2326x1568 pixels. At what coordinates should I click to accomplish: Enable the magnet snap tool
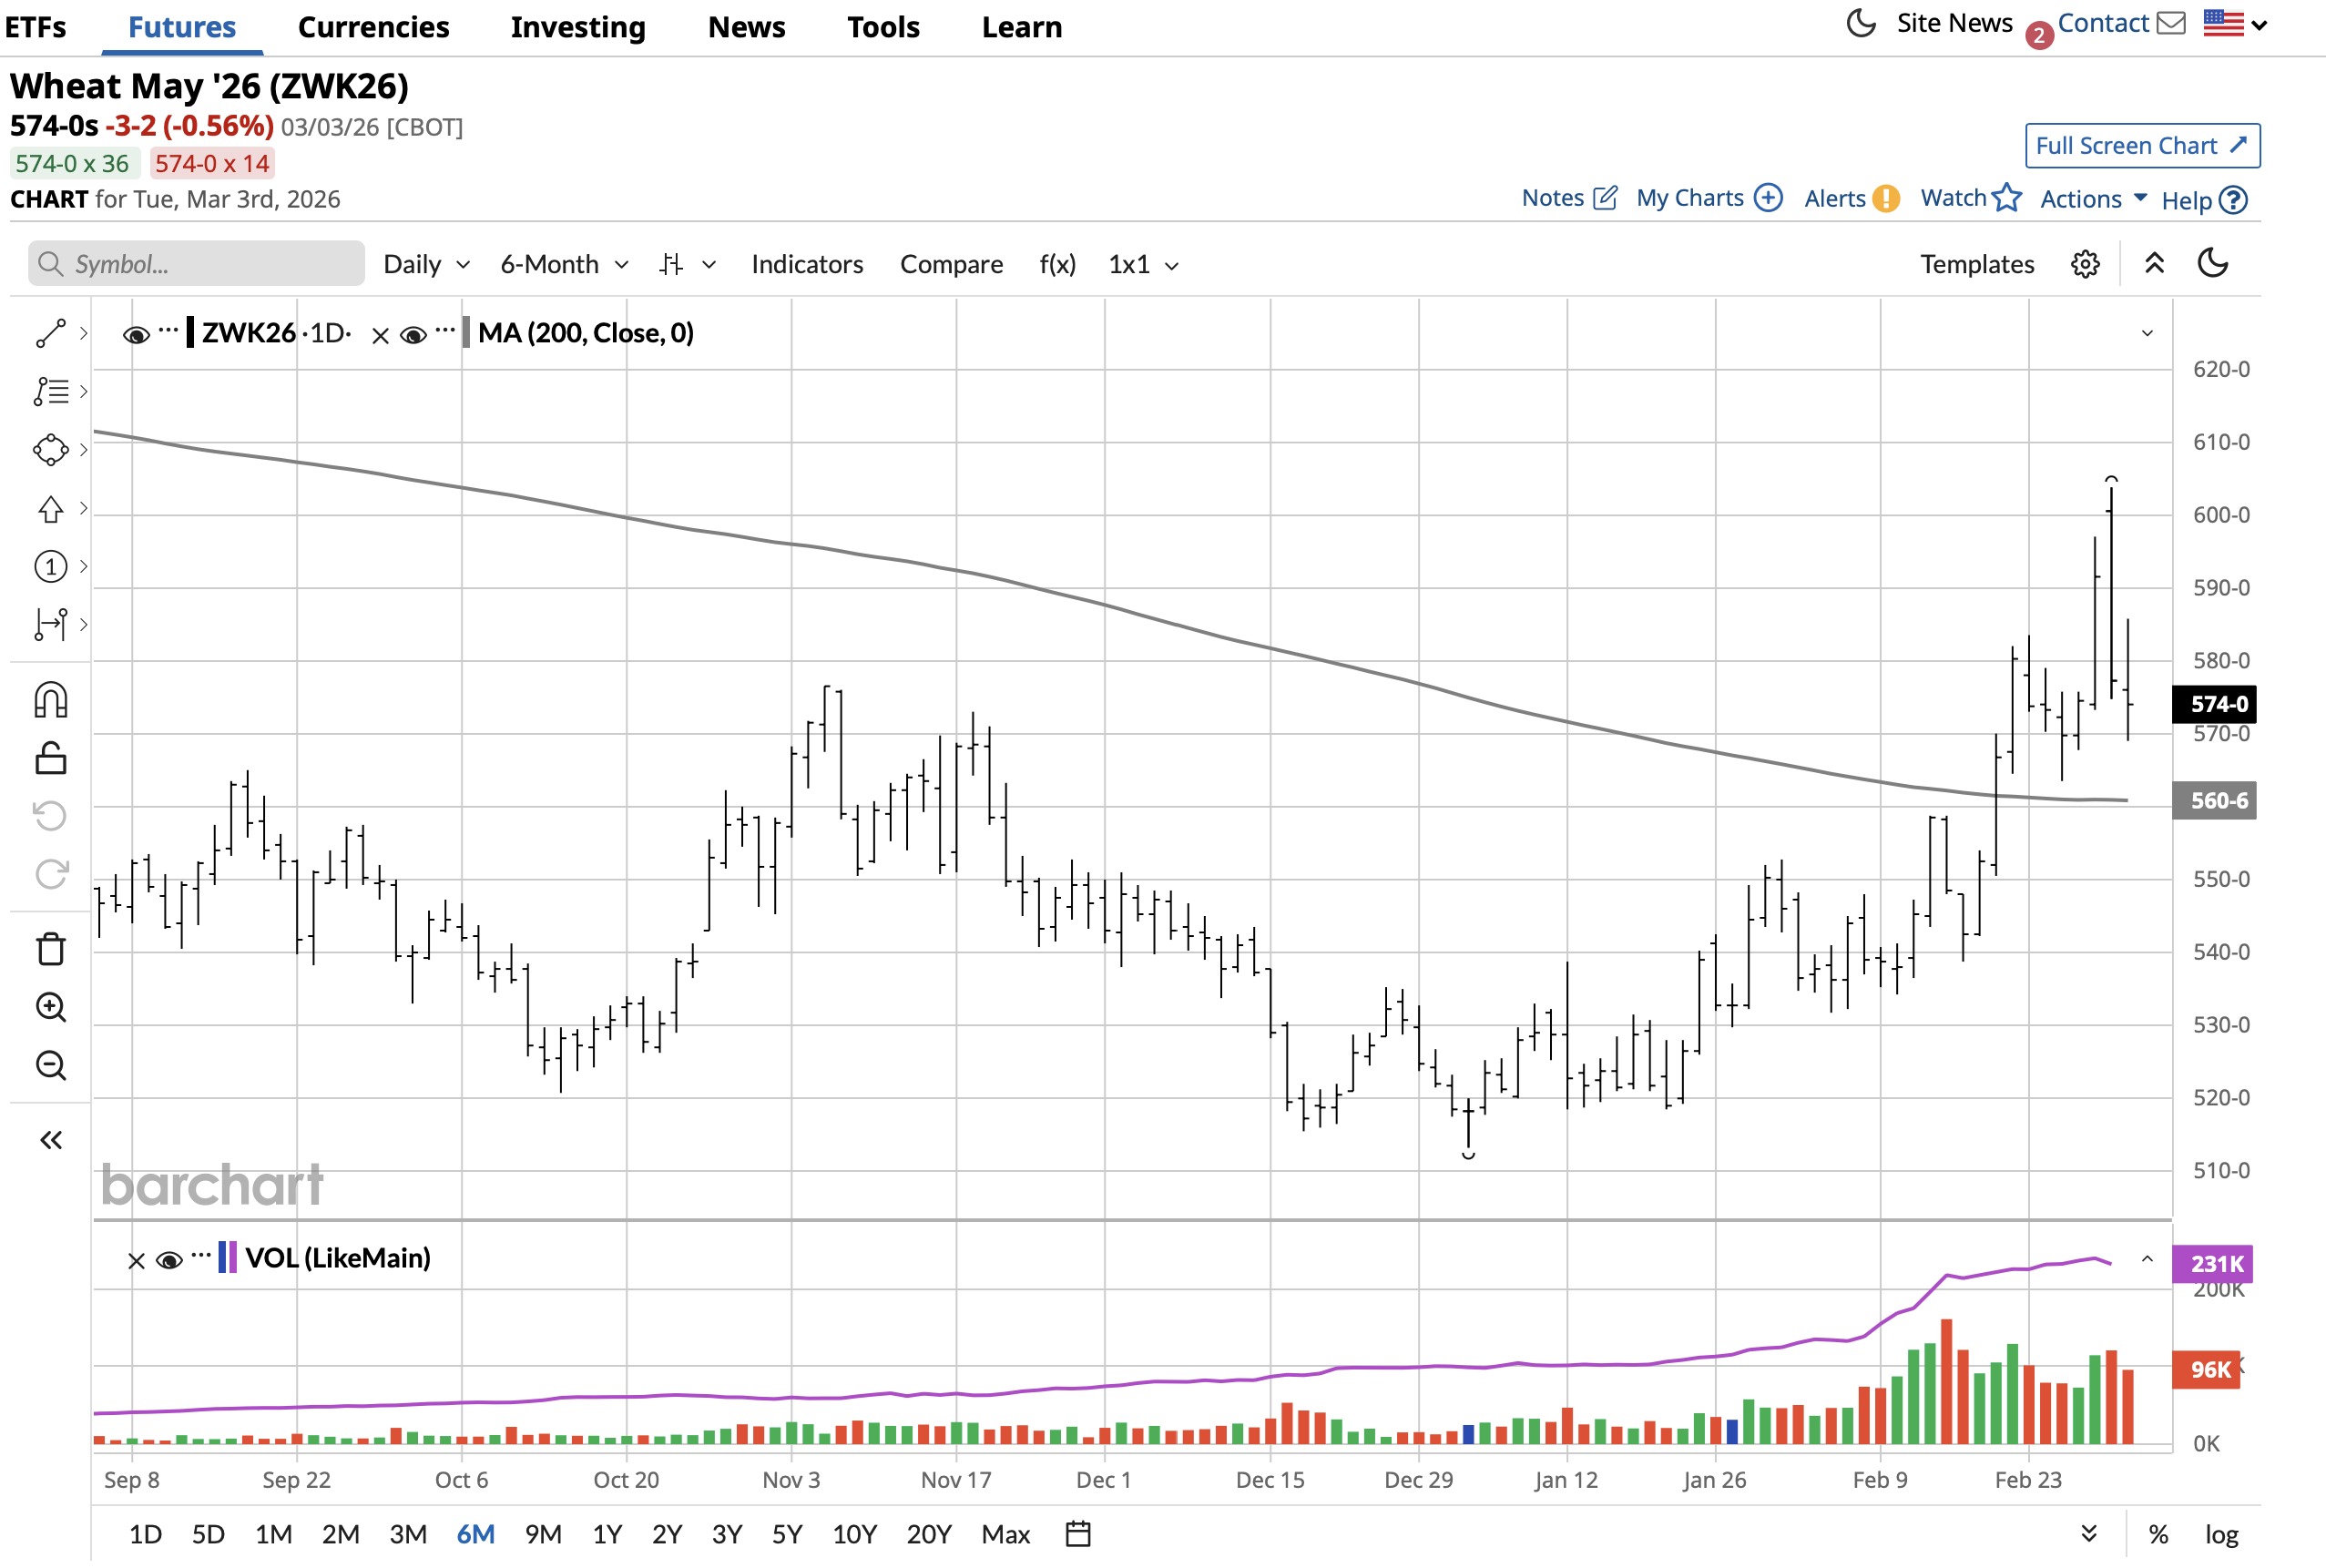click(x=50, y=700)
